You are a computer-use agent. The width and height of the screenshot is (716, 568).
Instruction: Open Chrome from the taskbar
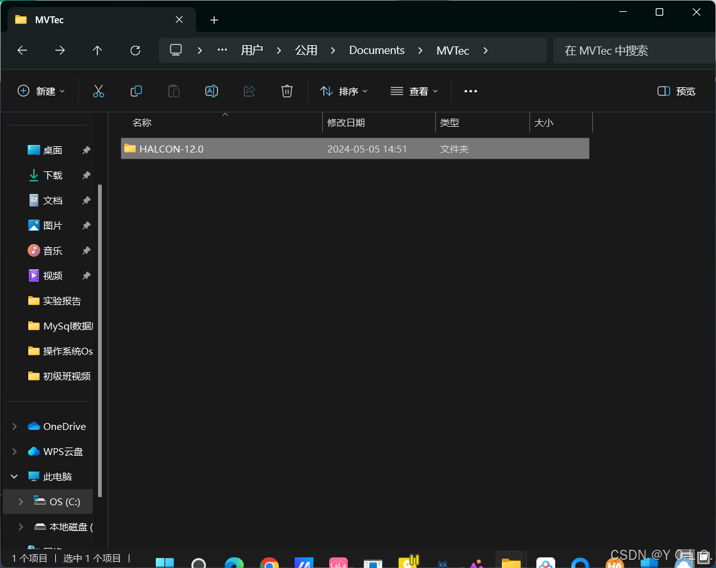pyautogui.click(x=269, y=562)
